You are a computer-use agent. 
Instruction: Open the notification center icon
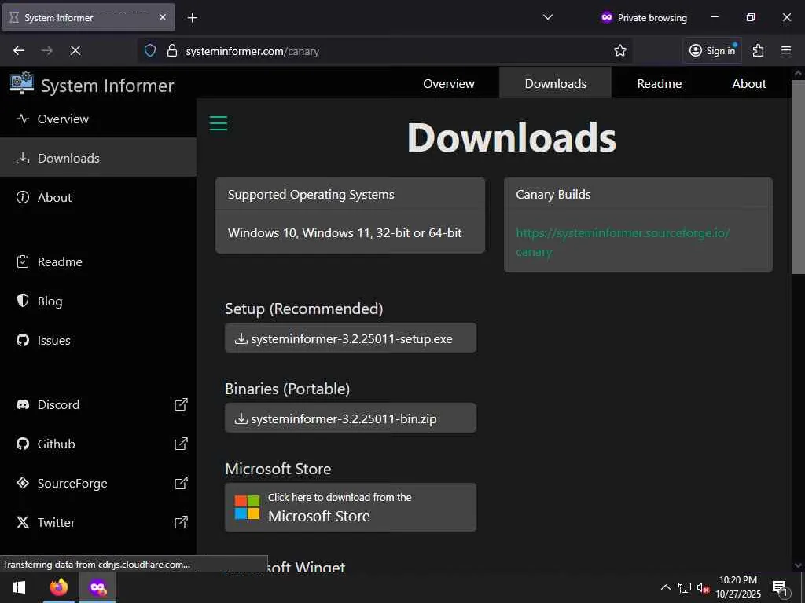(x=781, y=587)
